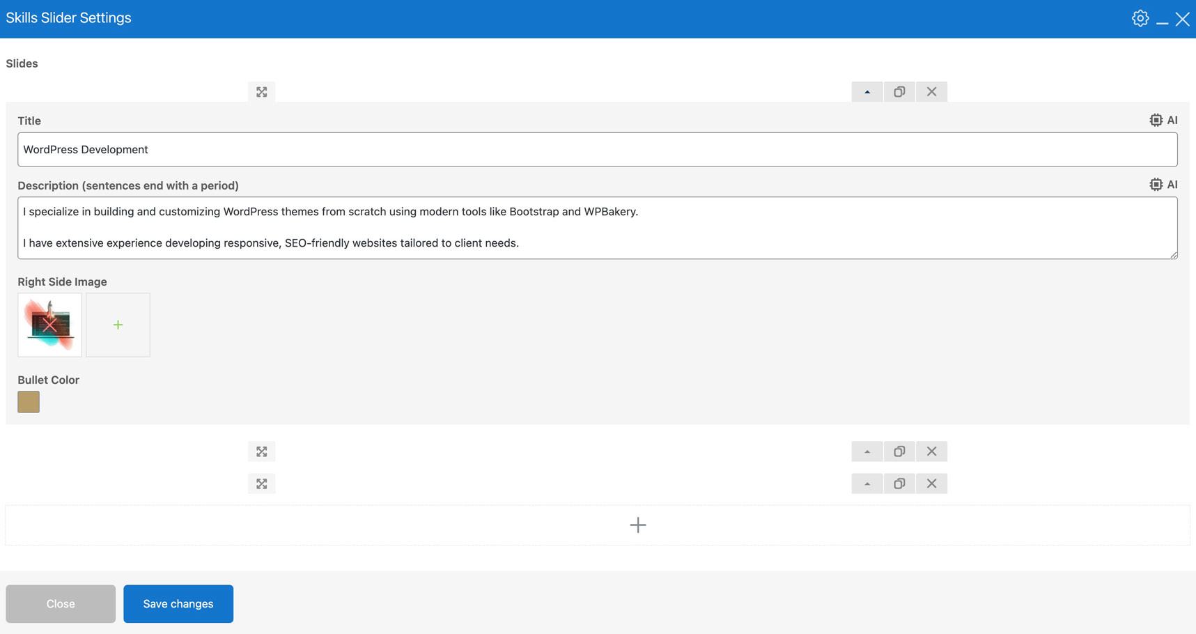The width and height of the screenshot is (1196, 634).
Task: Click Save changes button
Action: 178,603
